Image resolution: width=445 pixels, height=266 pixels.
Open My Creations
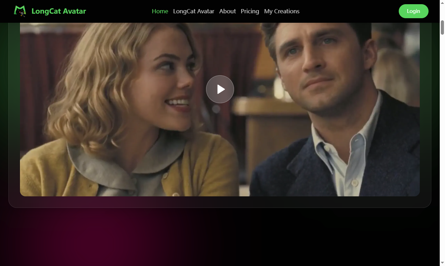[282, 11]
